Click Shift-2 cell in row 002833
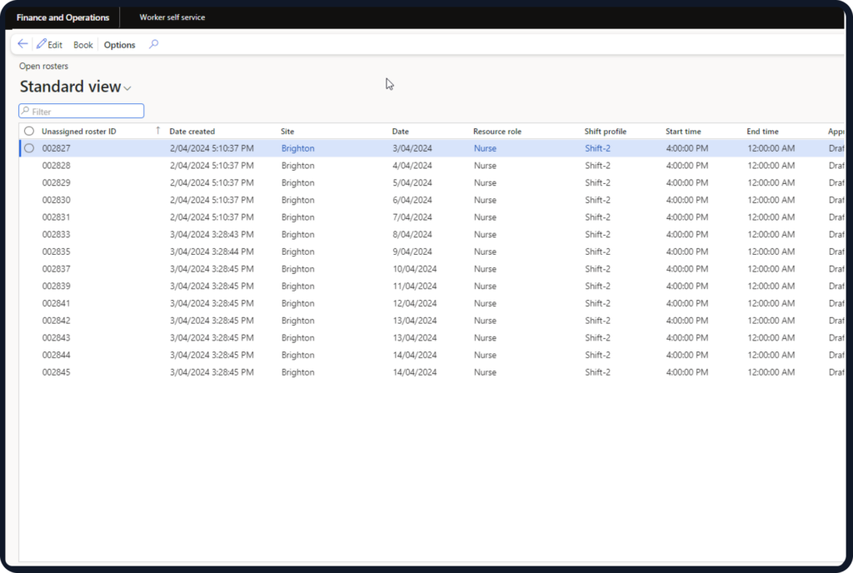853x573 pixels. coord(597,234)
